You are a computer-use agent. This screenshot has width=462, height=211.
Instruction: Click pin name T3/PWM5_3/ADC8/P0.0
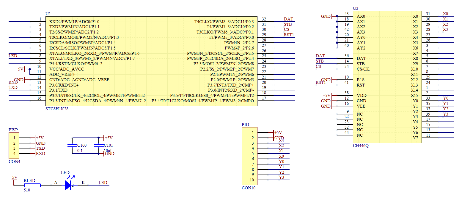[231, 37]
